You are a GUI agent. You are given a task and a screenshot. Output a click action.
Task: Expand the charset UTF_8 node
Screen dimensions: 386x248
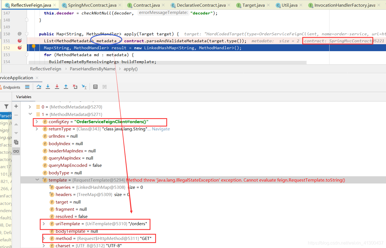coord(44,245)
